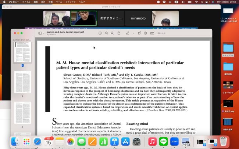Zoom out the PDF with the minus magnifier
Screen dimensions: 239x149
click(107, 33)
